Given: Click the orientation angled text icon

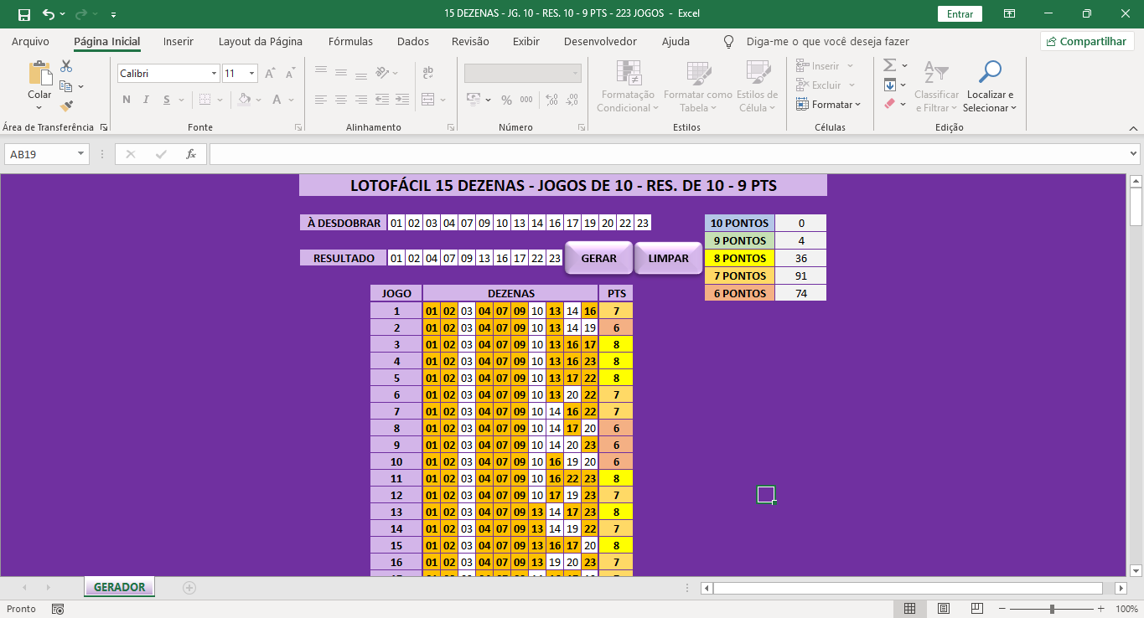Looking at the screenshot, I should (x=382, y=73).
